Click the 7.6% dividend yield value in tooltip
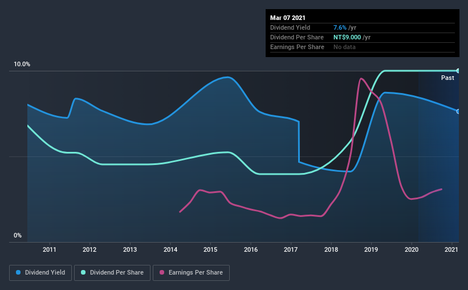This screenshot has width=468, height=290. pos(340,27)
